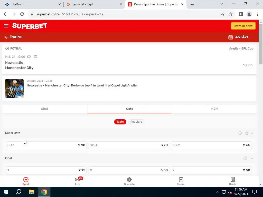263x197 pixels.
Task: Open the Final market info icon
Action: tap(245, 158)
